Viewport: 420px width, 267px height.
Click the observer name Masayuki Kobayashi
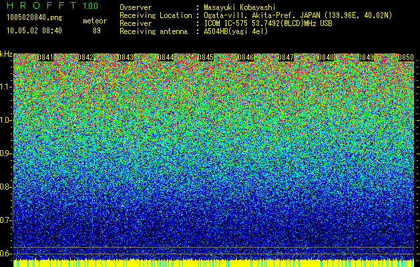[x=240, y=7]
